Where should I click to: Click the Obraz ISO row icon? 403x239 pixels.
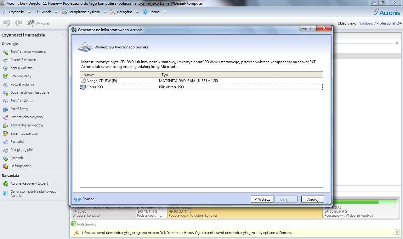tap(83, 87)
